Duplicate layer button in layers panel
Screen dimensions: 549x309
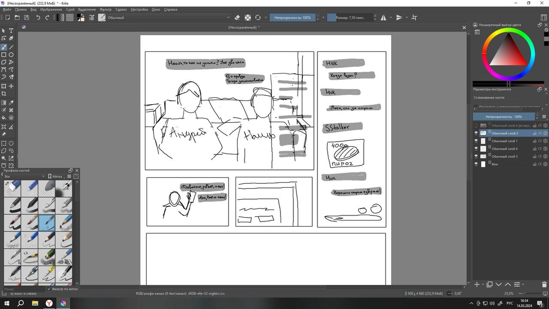[x=489, y=285]
